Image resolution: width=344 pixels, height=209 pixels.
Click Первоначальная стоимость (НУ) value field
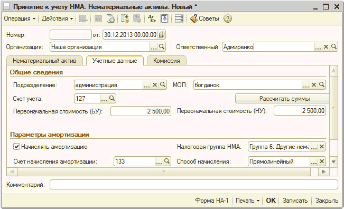[300, 111]
